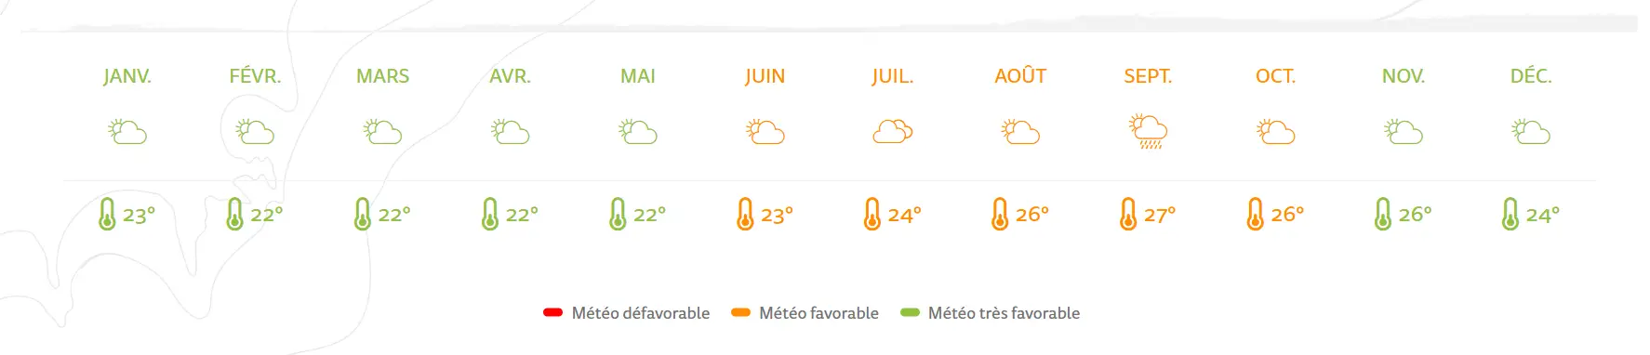The height and width of the screenshot is (355, 1650).
Task: Click the December partly sunny icon
Action: (x=1531, y=132)
